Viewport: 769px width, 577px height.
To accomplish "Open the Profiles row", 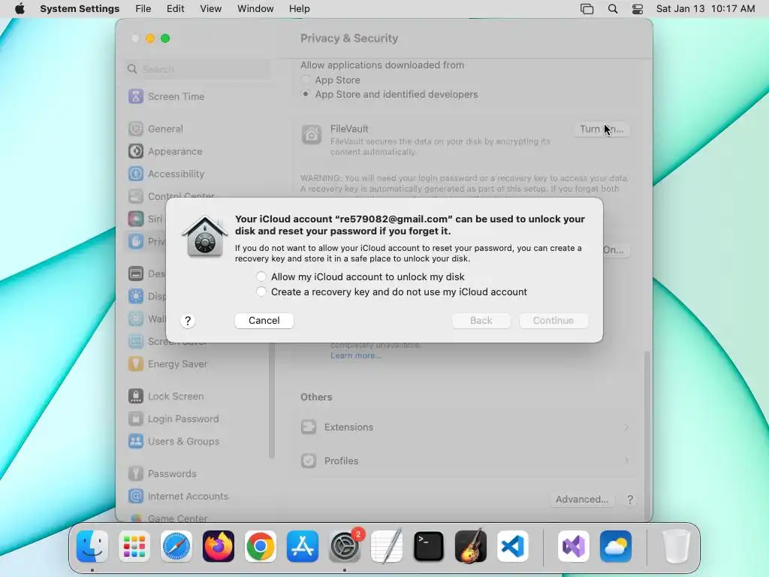I will pos(464,461).
